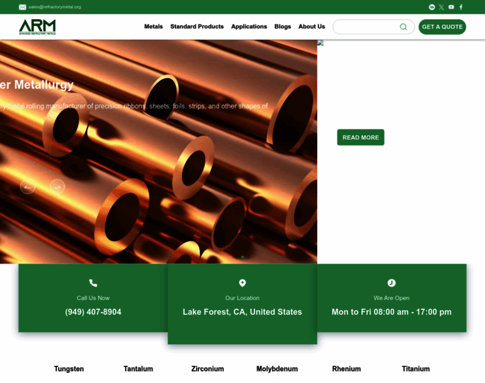Image resolution: width=485 pixels, height=383 pixels.
Task: Click the phone handset icon
Action: point(93,283)
